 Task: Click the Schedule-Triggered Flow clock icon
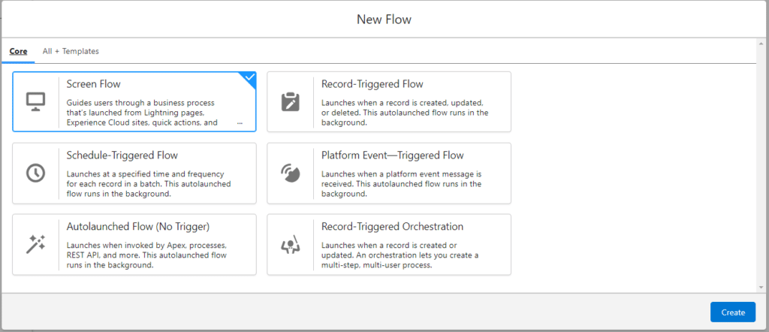coord(35,173)
